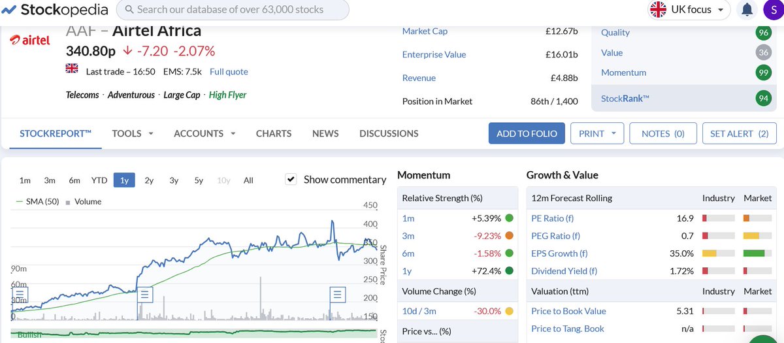Toggle the Show commentary checkbox
Image resolution: width=784 pixels, height=343 pixels.
[x=291, y=179]
